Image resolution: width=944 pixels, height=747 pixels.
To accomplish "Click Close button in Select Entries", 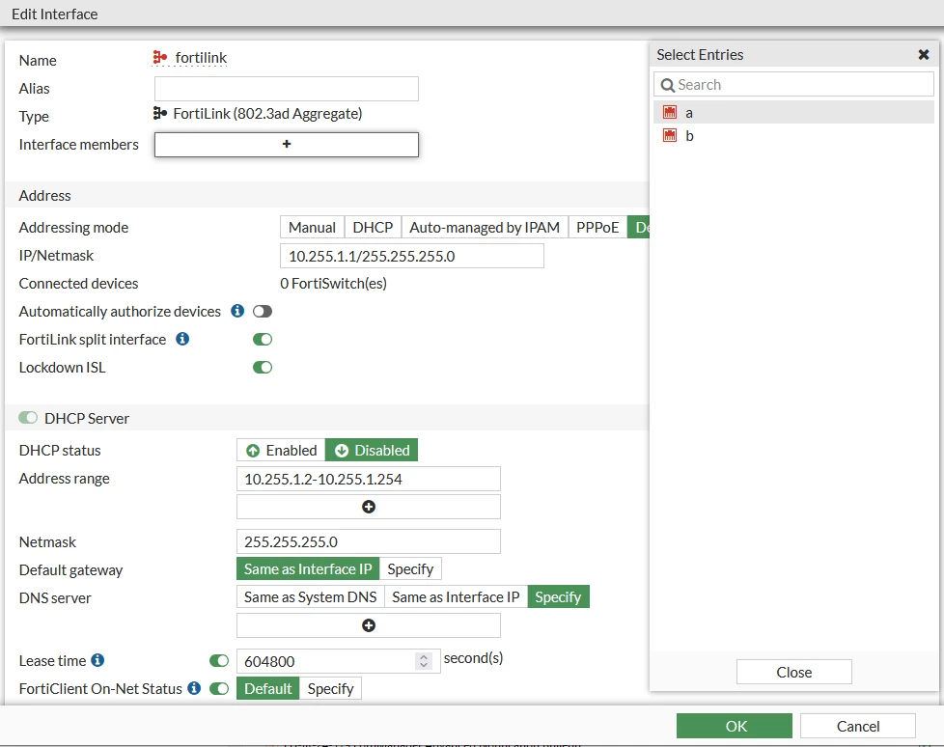I will [x=794, y=672].
